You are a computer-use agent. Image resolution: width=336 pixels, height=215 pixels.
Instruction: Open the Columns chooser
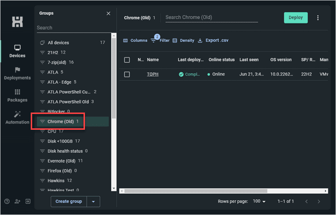coord(135,40)
